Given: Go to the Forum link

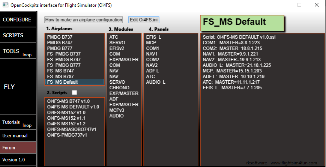Looking at the screenshot, I should [18, 147].
